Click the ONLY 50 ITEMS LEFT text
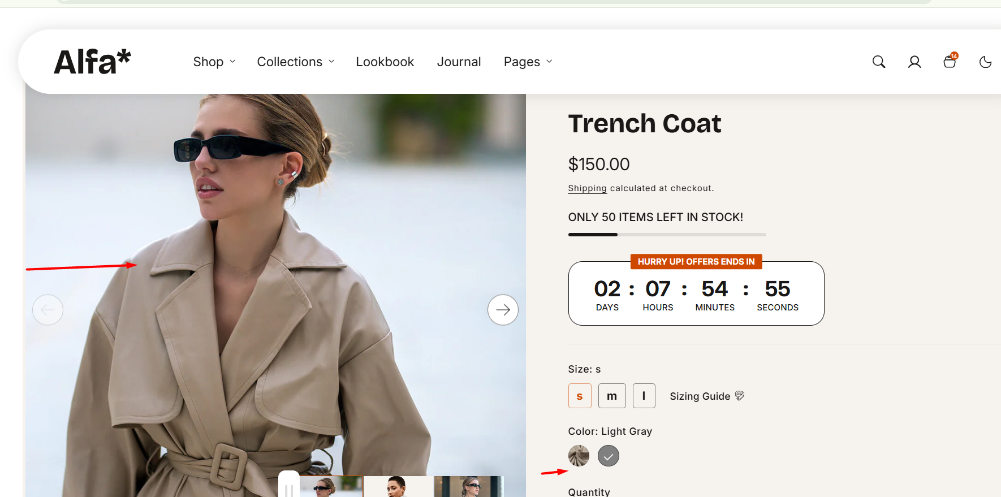Viewport: 1001px width, 497px height. tap(655, 217)
